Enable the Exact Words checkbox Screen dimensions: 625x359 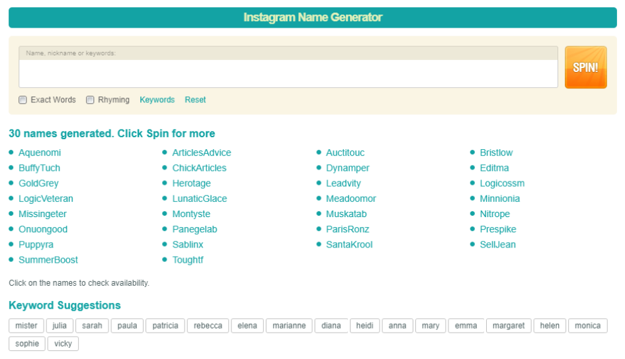click(22, 100)
